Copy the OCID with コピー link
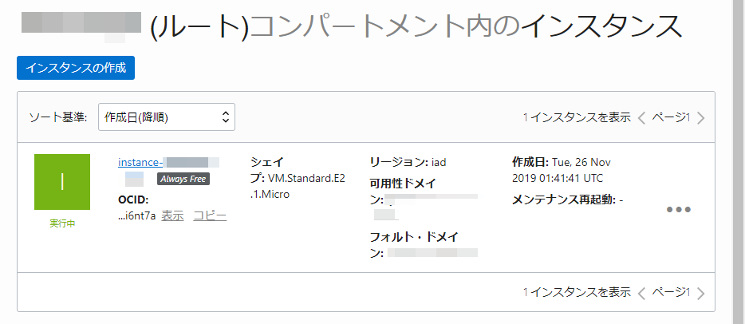The image size is (745, 324). [210, 215]
